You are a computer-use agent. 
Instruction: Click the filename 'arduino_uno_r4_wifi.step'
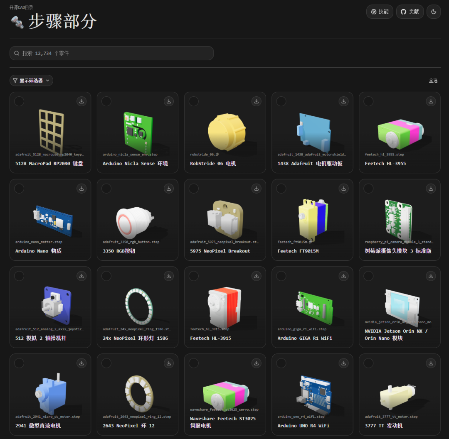(301, 417)
